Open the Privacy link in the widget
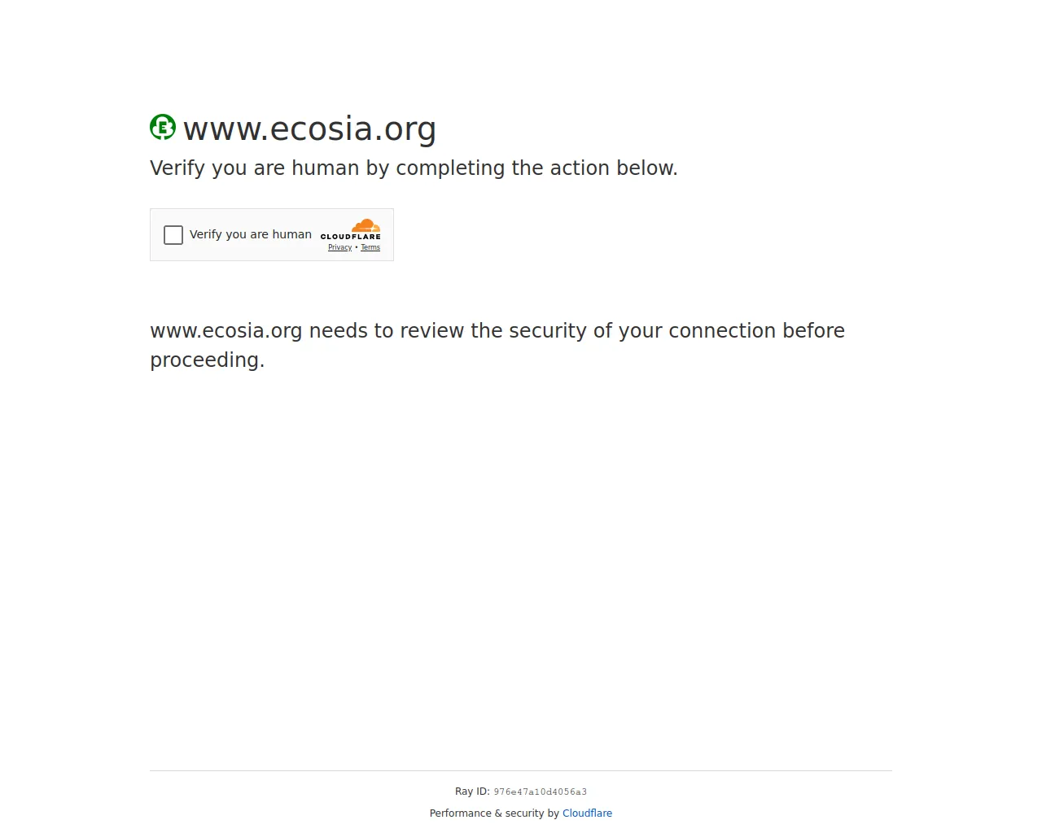The width and height of the screenshot is (1042, 833). (340, 247)
